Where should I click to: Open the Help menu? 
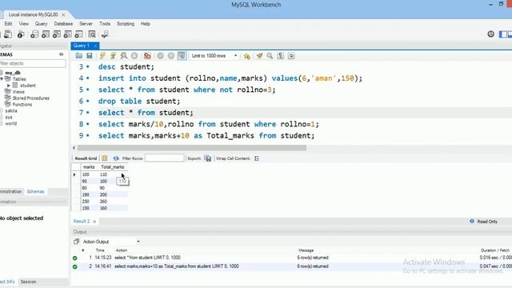point(146,24)
